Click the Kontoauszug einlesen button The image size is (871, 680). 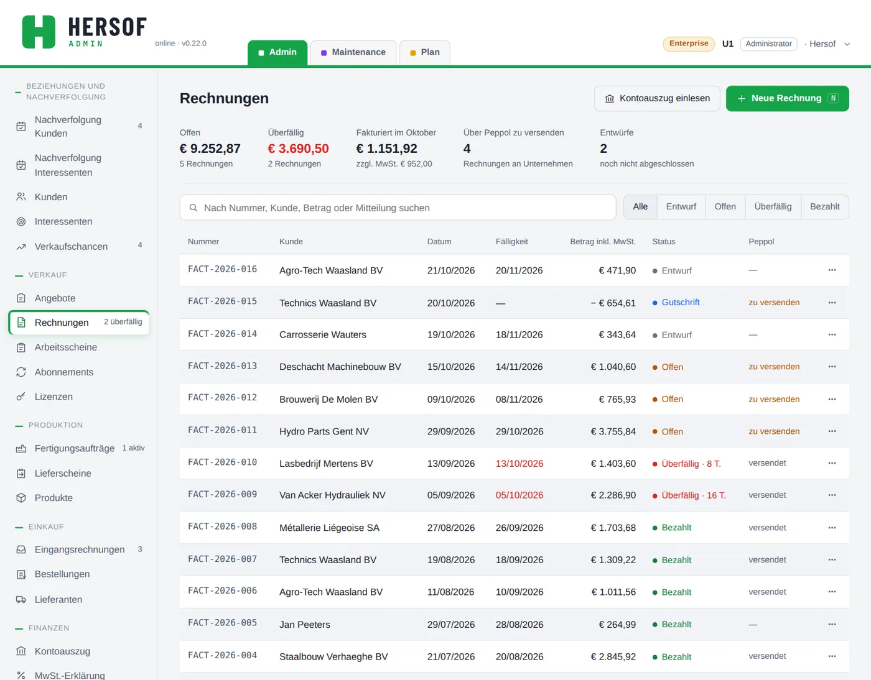click(657, 99)
